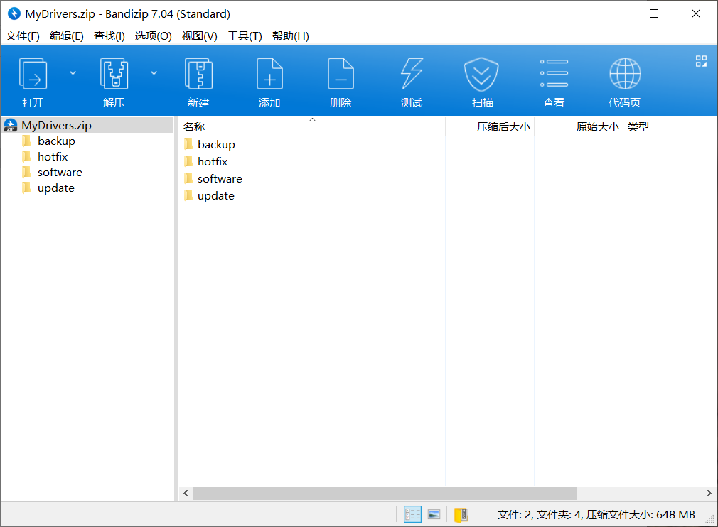Screen dimensions: 718x527
Task: Click the 查看 (View) list icon
Action: pyautogui.click(x=554, y=73)
